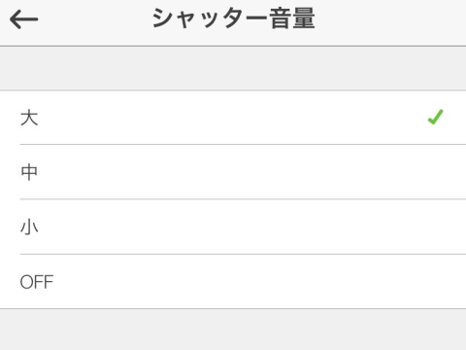Screen dimensions: 466x350
Task: Click the 小 label text
Action: pyautogui.click(x=29, y=227)
